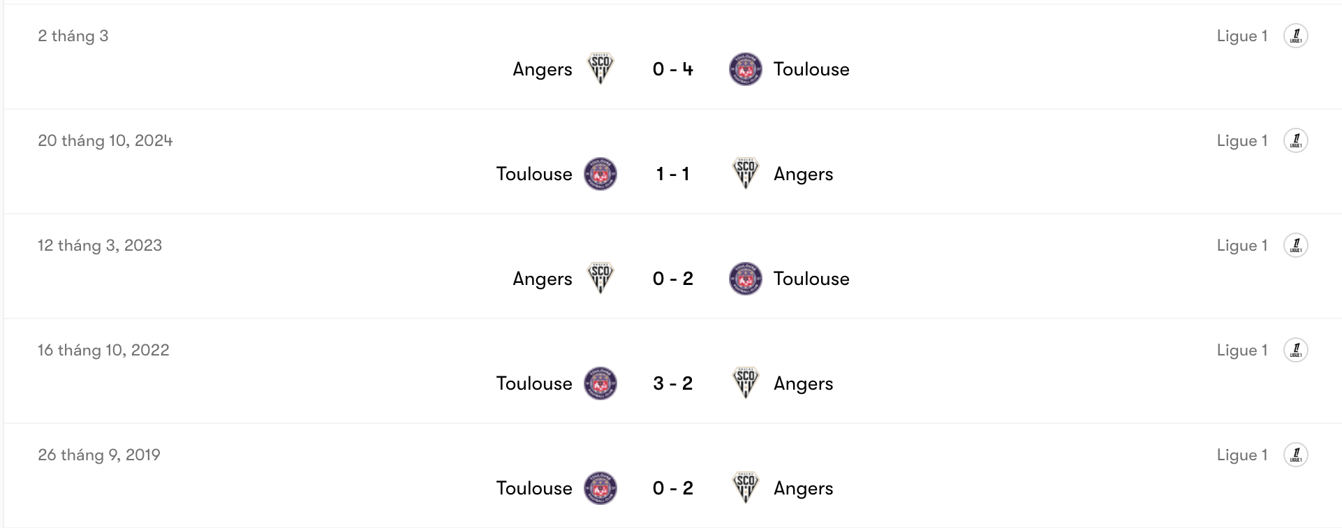
Task: Open the 0-4 match score details
Action: 673,69
